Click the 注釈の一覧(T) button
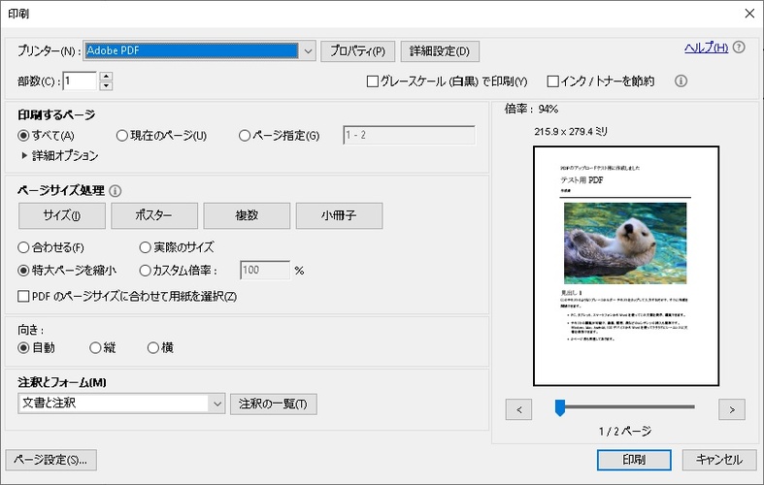Viewport: 764px width, 485px height. [274, 404]
